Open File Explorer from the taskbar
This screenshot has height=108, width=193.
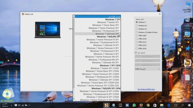[x=162, y=105]
